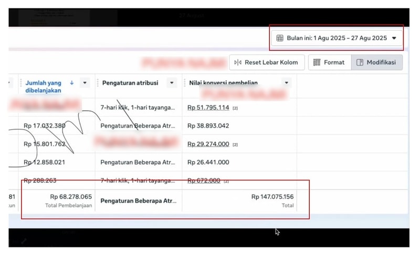Sort by the Jumlah yang dibelanjakan header
This screenshot has width=420, height=258.
tap(43, 87)
